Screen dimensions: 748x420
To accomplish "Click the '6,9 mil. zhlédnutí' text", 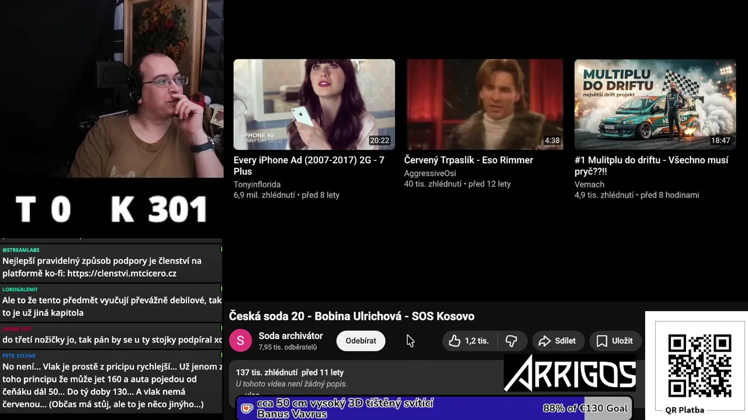I will 264,195.
